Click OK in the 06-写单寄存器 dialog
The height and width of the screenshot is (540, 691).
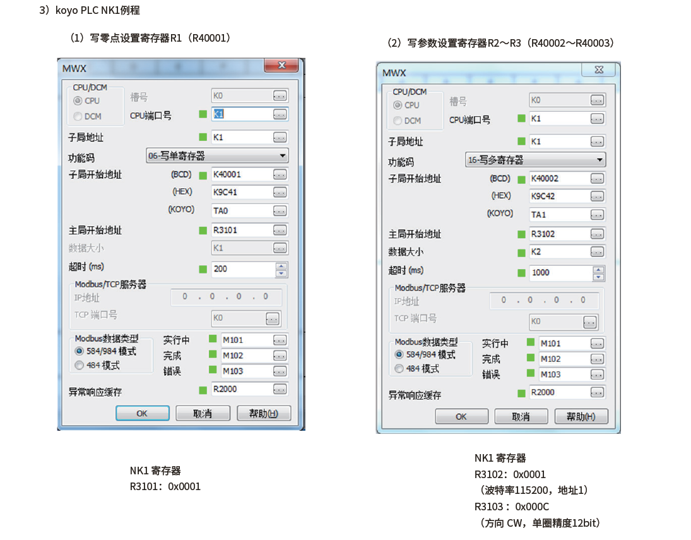(x=142, y=413)
